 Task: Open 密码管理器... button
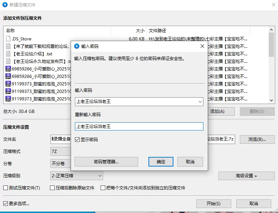click(x=106, y=162)
